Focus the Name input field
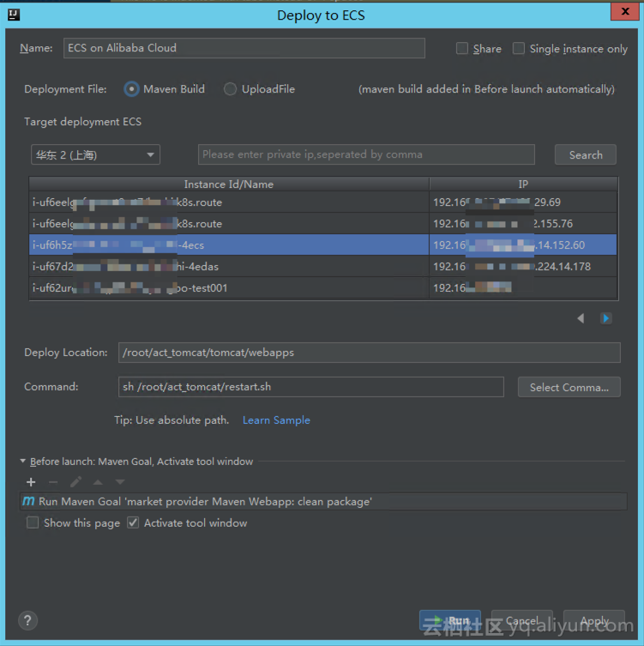 (x=244, y=48)
